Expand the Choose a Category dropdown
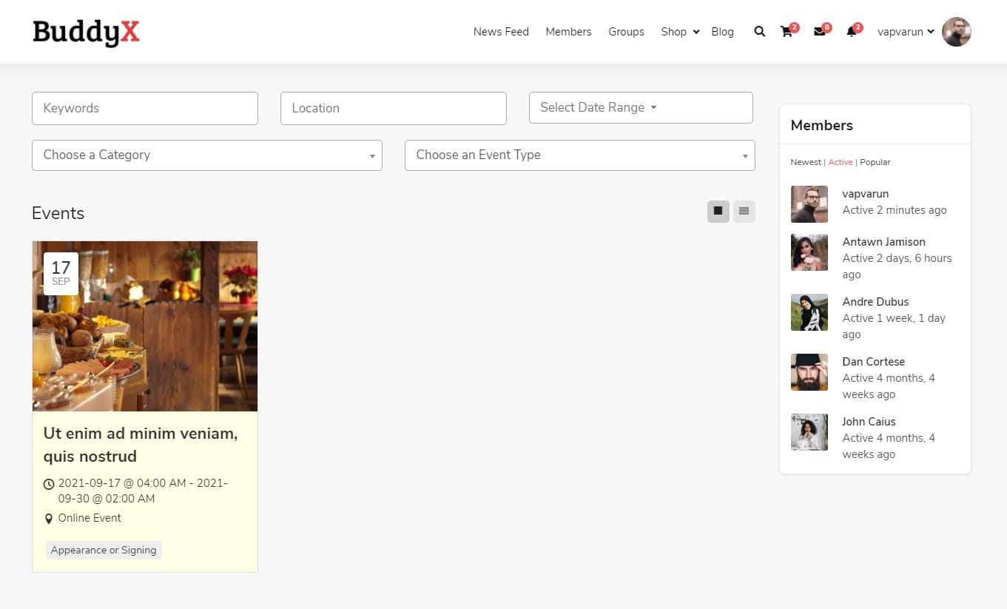Screen dimensions: 1007x609 tap(207, 155)
